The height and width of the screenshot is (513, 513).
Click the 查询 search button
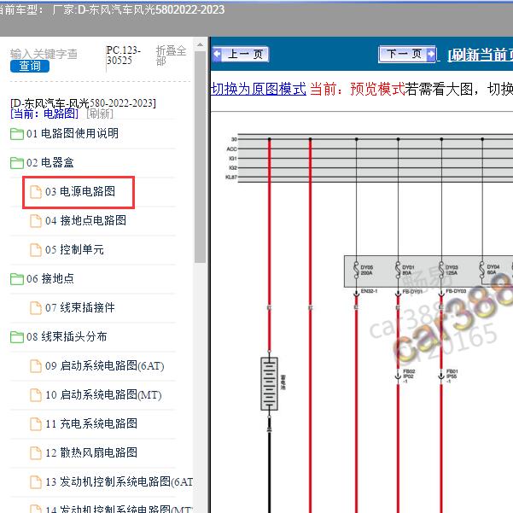30,66
